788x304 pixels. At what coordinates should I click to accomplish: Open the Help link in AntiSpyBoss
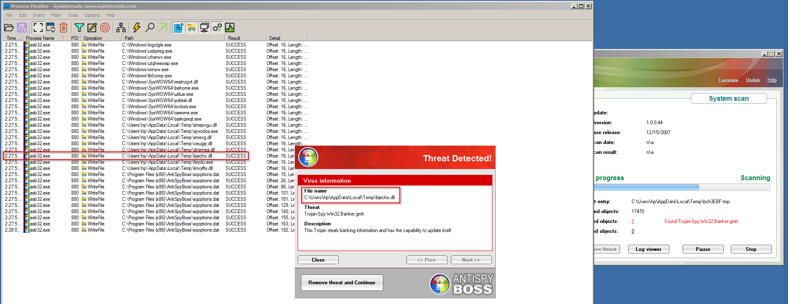pyautogui.click(x=772, y=80)
